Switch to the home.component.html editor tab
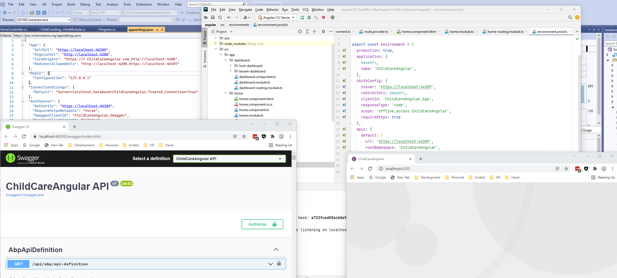Image resolution: width=617 pixels, height=278 pixels. [x=418, y=32]
